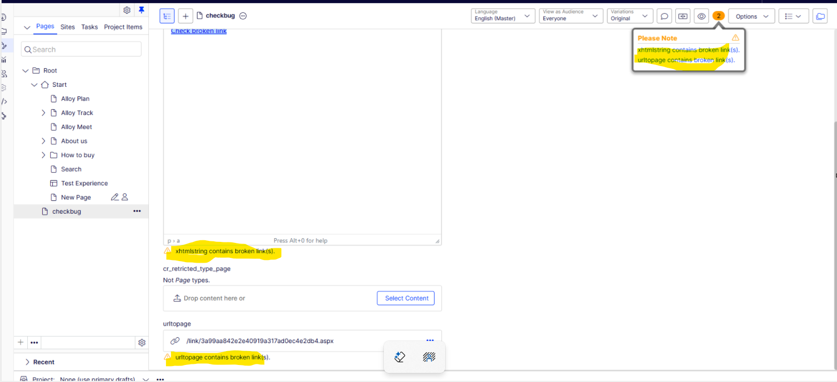
Task: Open the gear settings below page tree
Action: (x=142, y=342)
